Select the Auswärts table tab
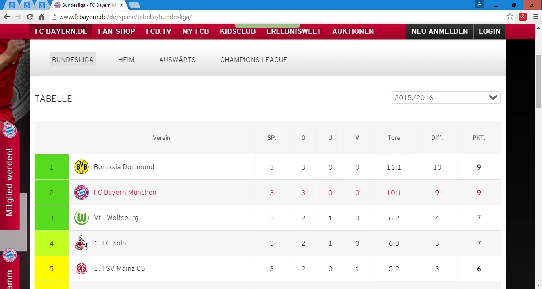The width and height of the screenshot is (542, 289). (177, 60)
